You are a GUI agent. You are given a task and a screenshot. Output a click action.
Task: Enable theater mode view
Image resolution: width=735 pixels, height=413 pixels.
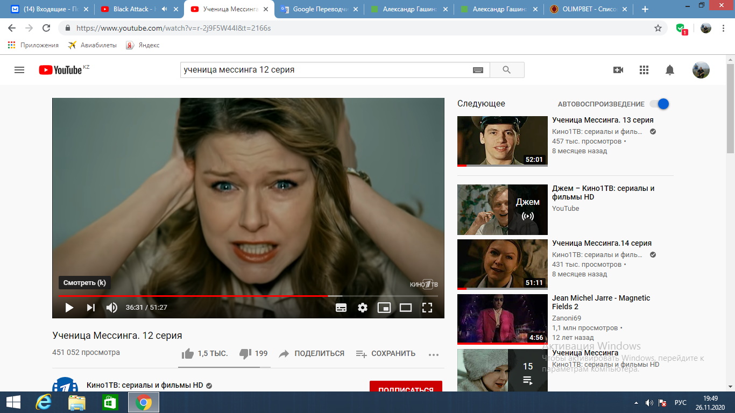406,308
